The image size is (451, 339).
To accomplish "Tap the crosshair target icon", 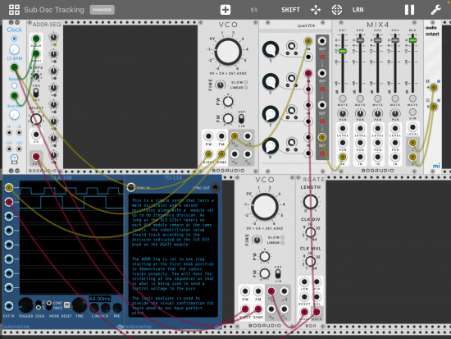I will [336, 10].
